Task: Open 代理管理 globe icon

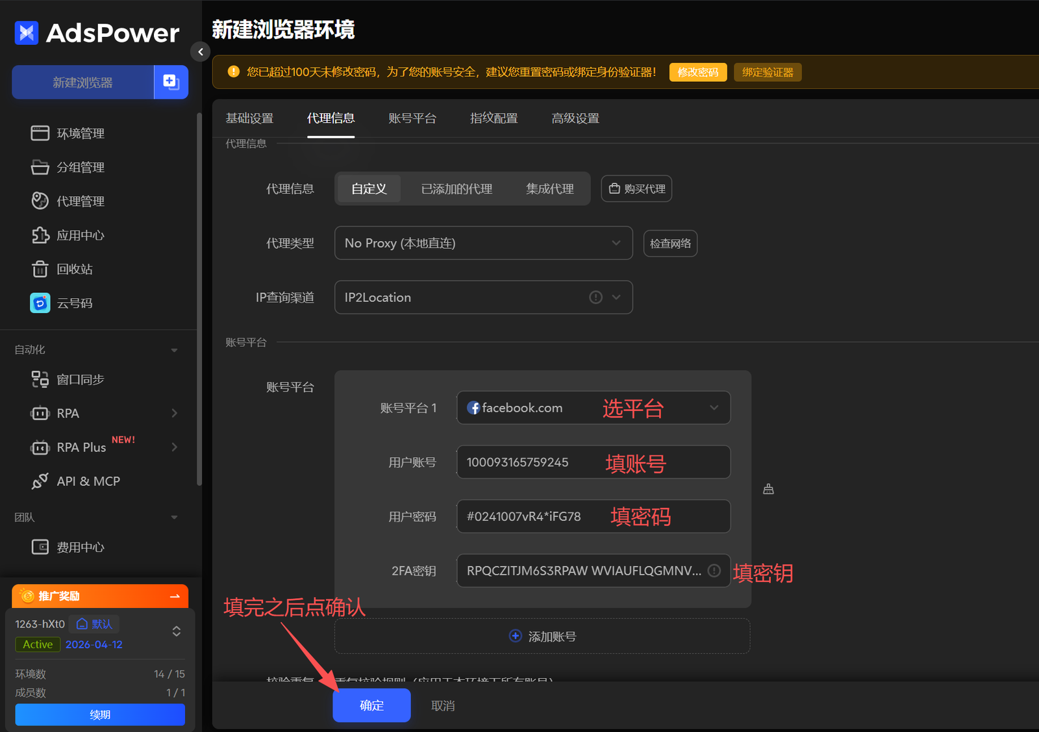Action: (40, 201)
